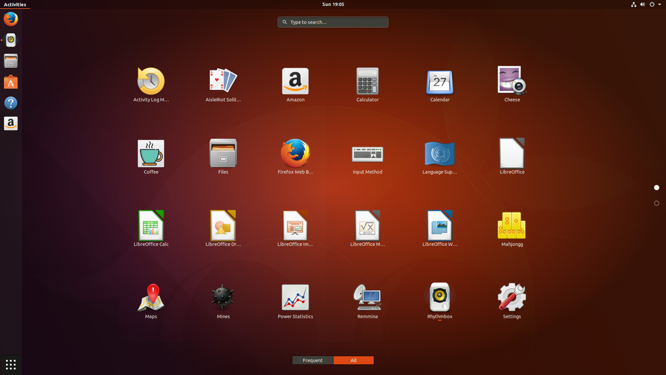
Task: Go to first app page indicator
Action: (x=657, y=188)
